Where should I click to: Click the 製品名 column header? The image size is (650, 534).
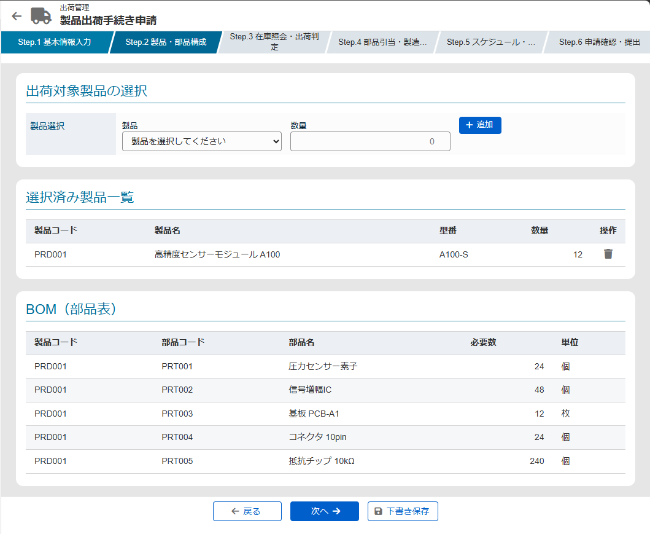point(168,230)
